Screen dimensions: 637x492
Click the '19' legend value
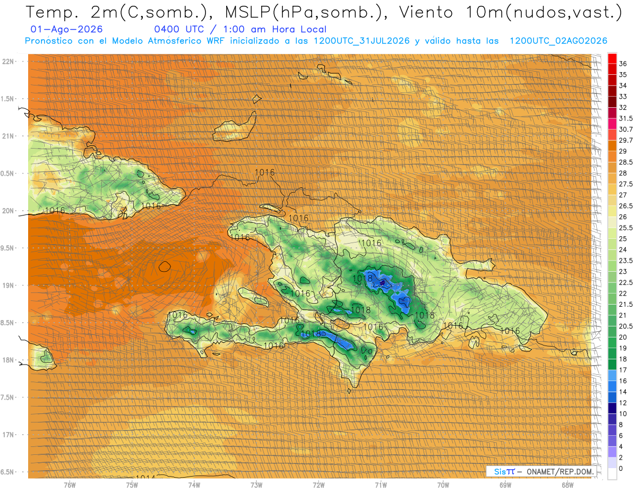(x=623, y=348)
